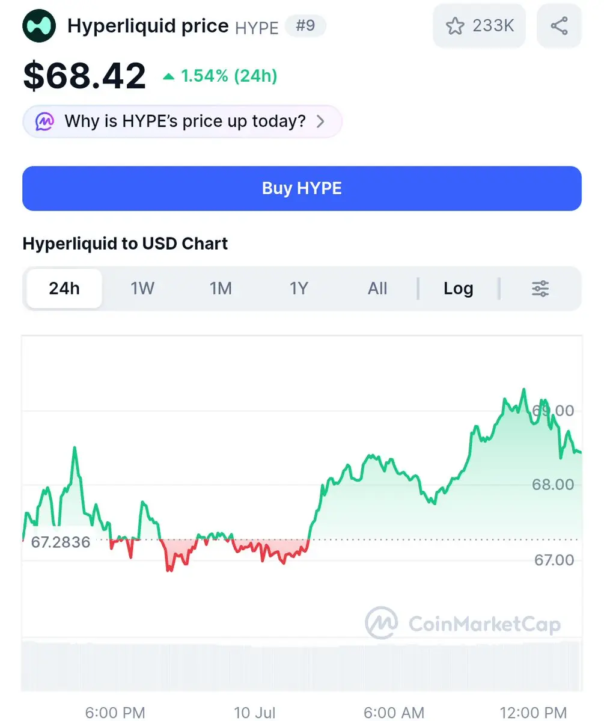Select the 1Y chart range
Screen dimensions: 604x721
pos(299,288)
